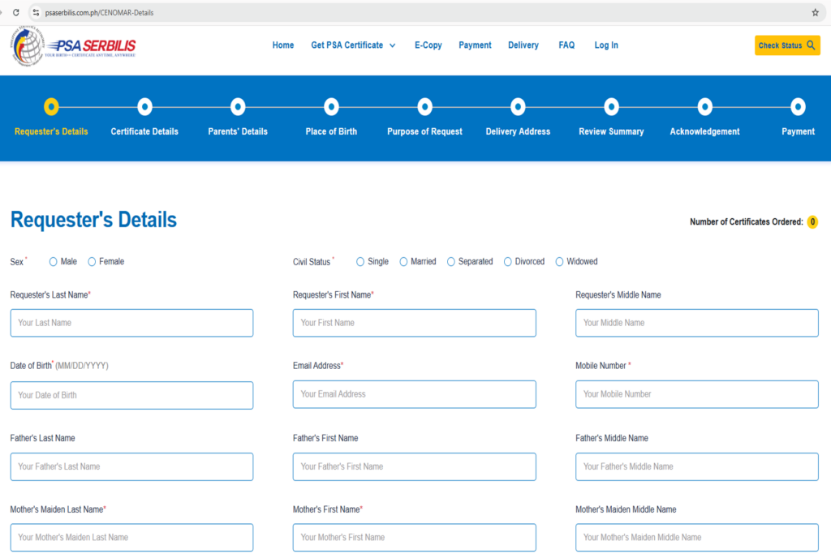
Task: Click the "Requester's Details" page heading
Action: [93, 220]
